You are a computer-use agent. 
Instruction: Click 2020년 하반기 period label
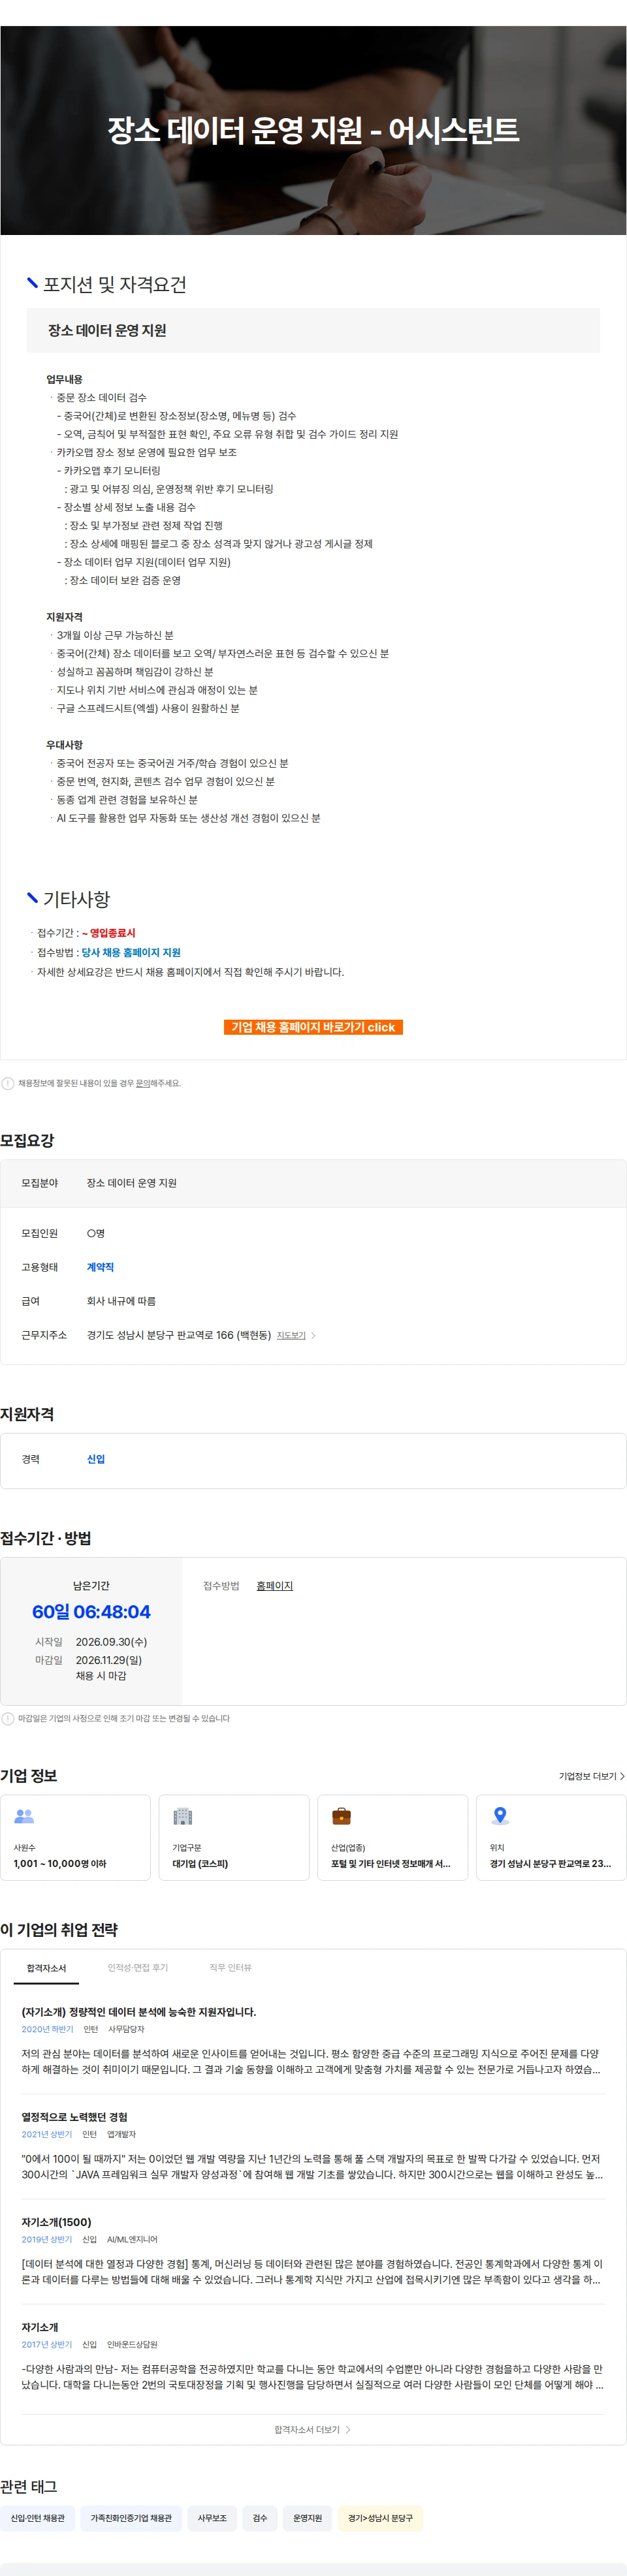(48, 2029)
